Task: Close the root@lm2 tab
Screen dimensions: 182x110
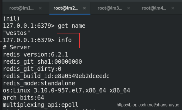Action: (84, 8)
